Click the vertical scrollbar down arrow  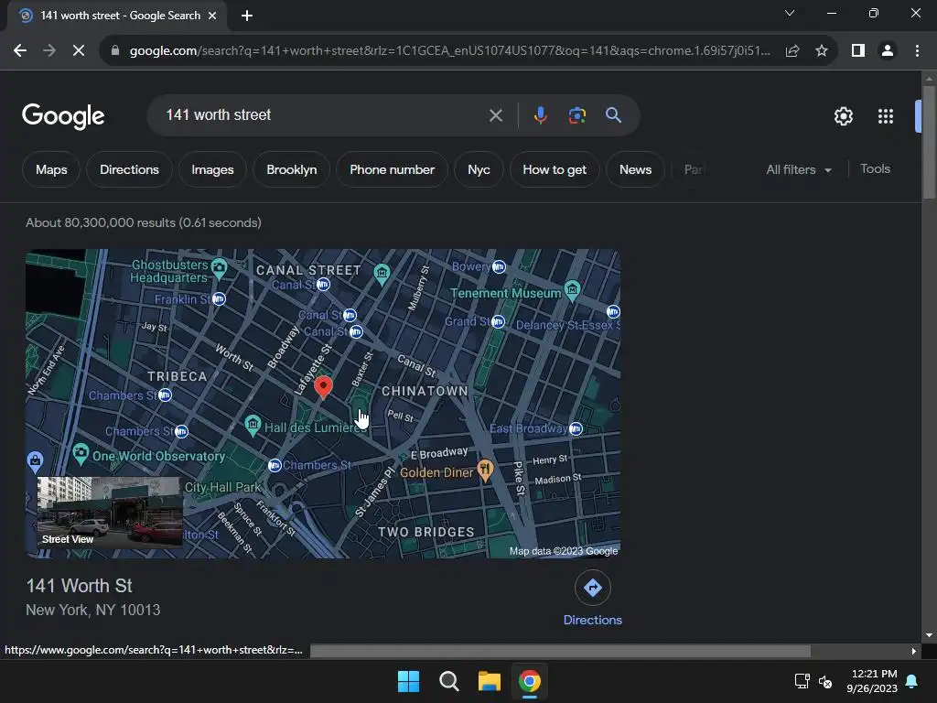pos(929,635)
